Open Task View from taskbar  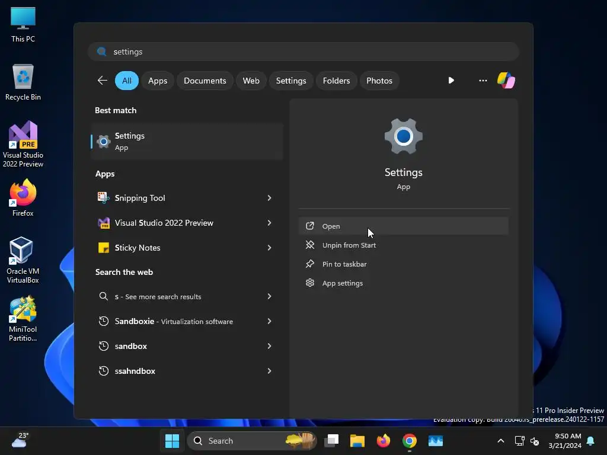click(x=331, y=441)
